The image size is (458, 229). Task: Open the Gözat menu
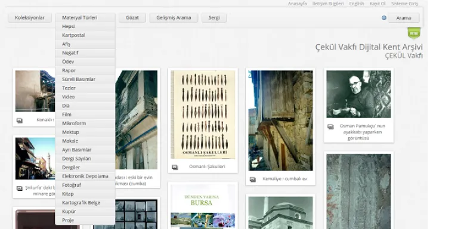point(132,17)
